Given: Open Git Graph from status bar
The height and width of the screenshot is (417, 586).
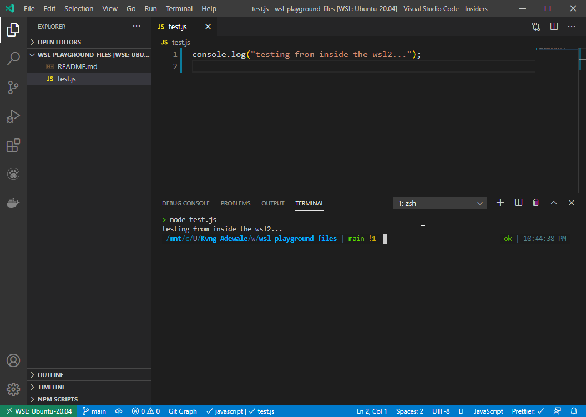Looking at the screenshot, I should click(183, 411).
